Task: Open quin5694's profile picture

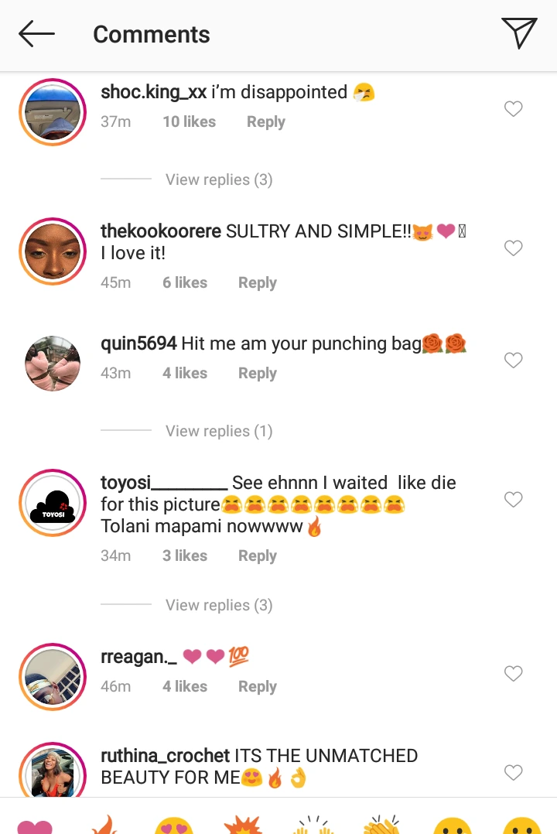Action: click(53, 364)
